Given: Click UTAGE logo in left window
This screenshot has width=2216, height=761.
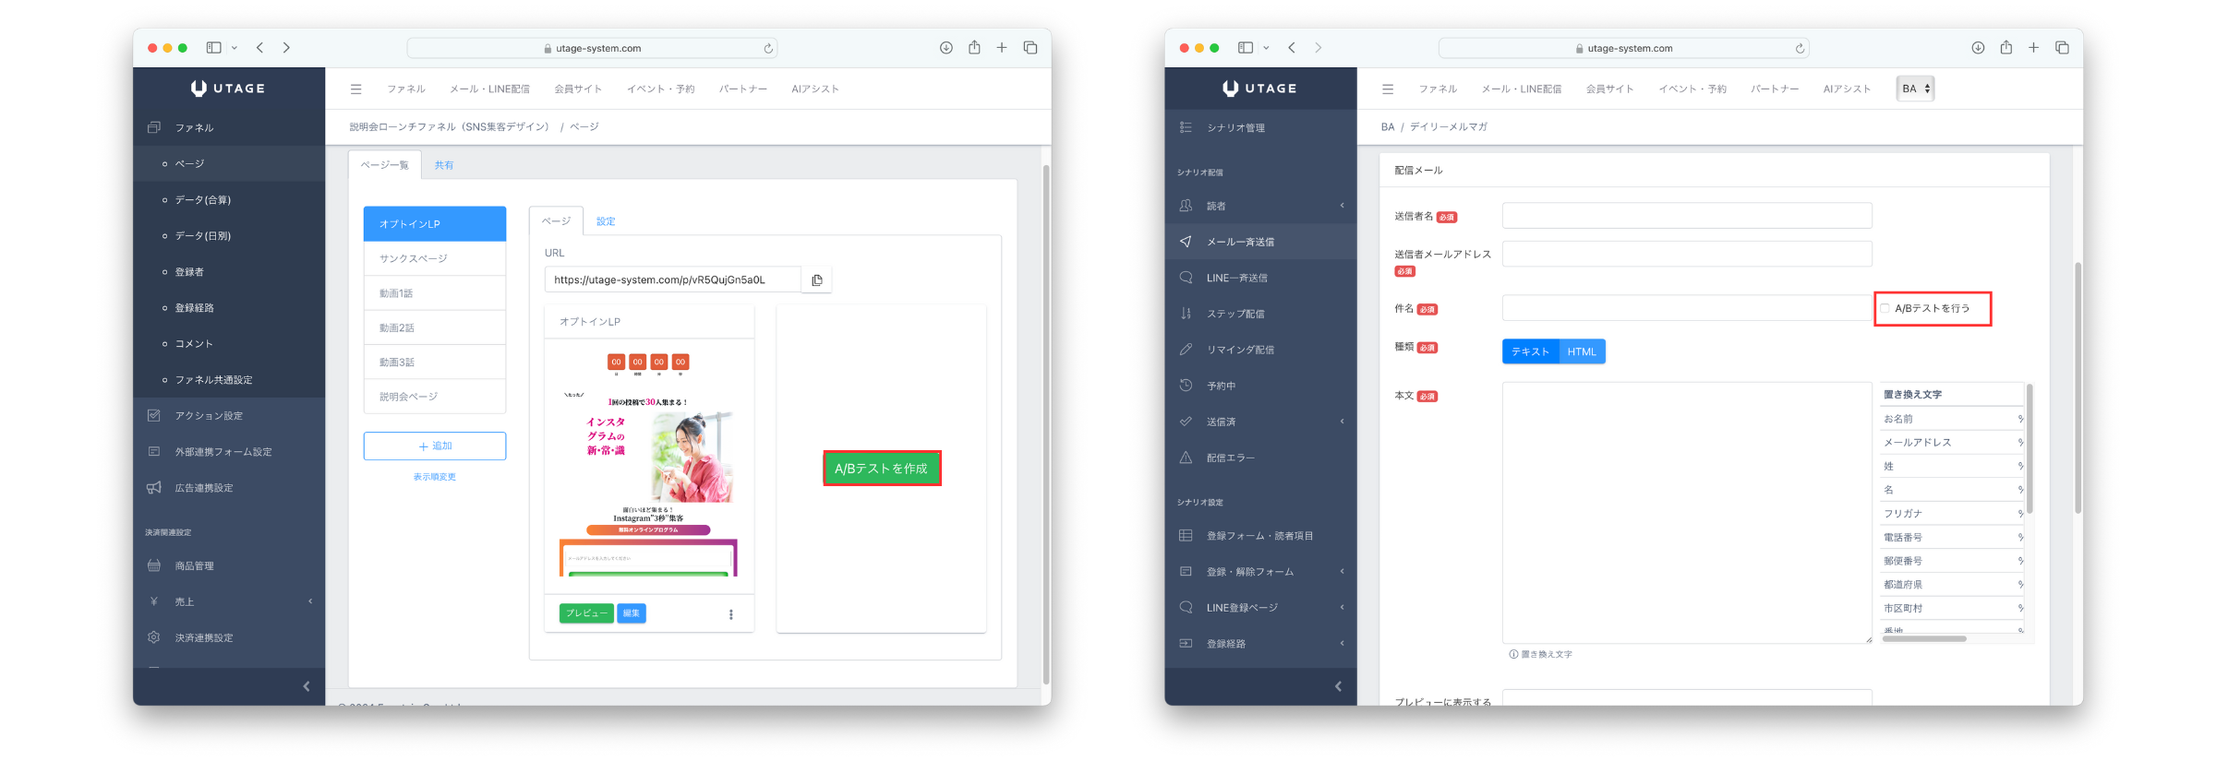Looking at the screenshot, I should click(228, 89).
